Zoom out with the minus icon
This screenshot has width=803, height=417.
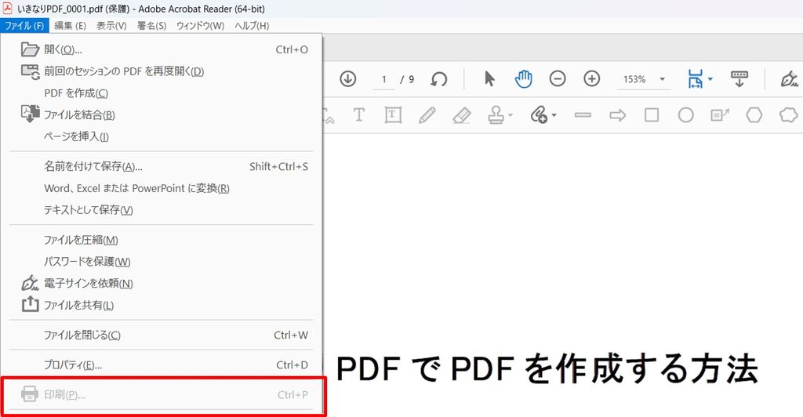pos(558,79)
